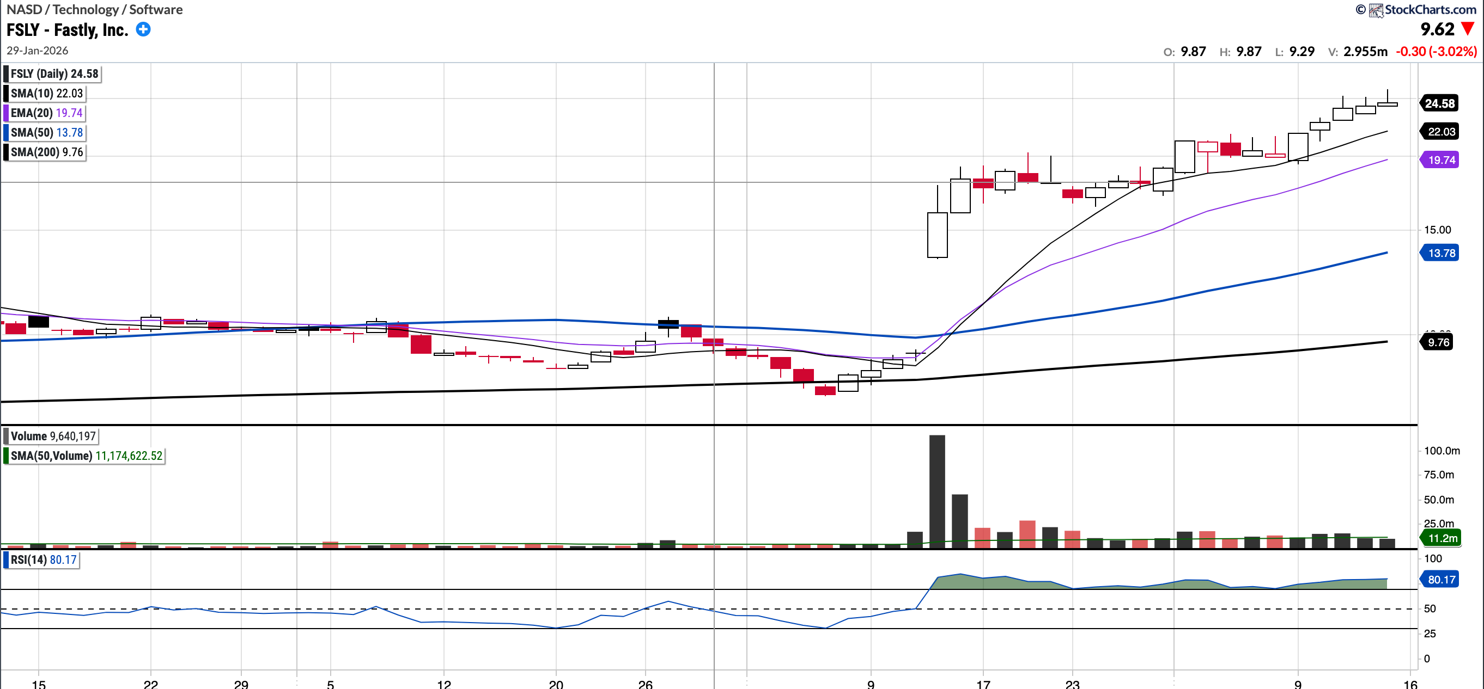Click the -0.30 (-3.02%) change value

click(1436, 51)
